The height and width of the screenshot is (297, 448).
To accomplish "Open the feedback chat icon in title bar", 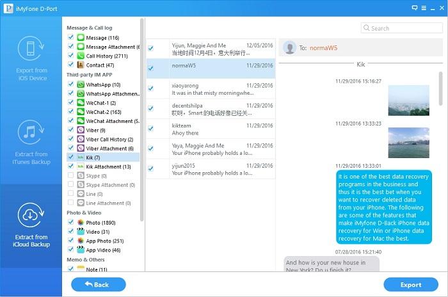I will pos(415,8).
